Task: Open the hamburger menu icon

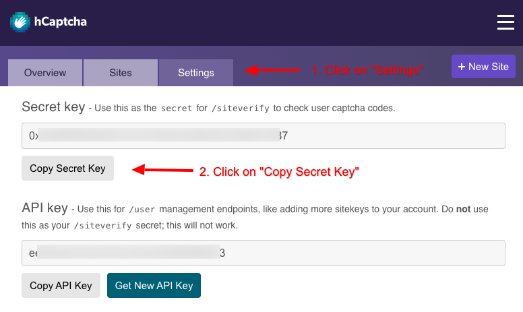Action: [x=505, y=22]
